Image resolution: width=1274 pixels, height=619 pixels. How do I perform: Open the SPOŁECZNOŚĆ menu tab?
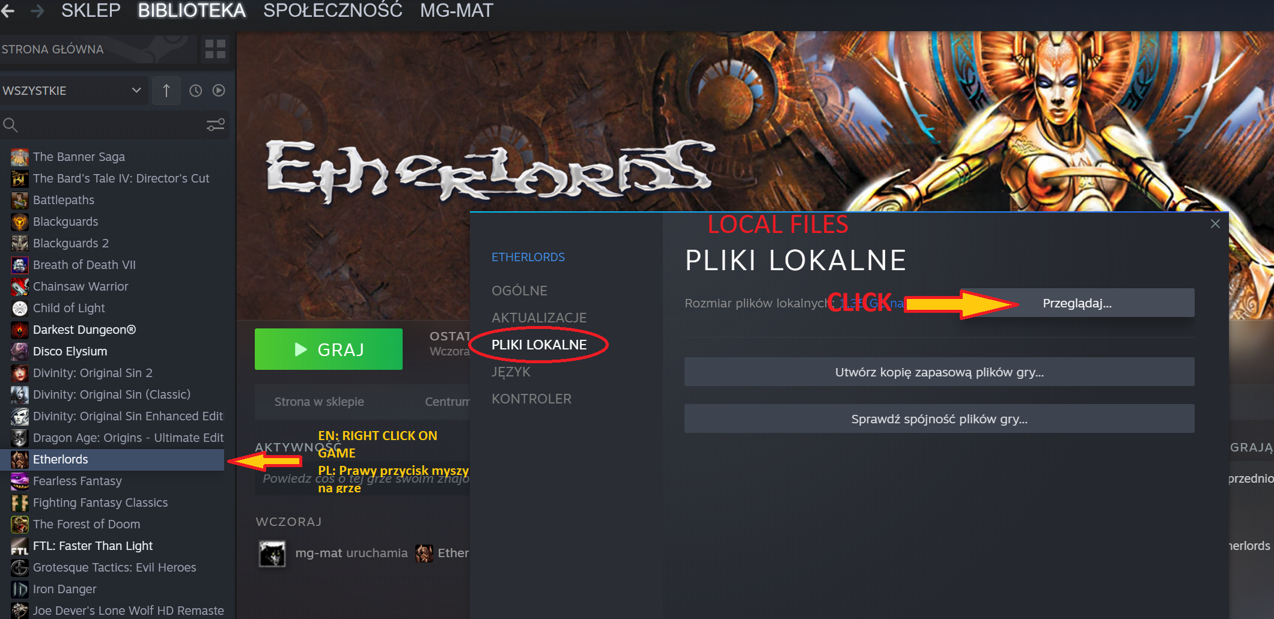332,10
